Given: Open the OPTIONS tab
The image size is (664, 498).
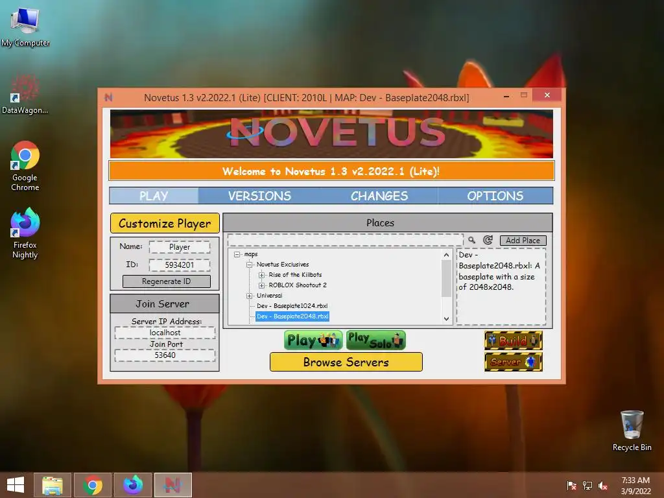Looking at the screenshot, I should click(495, 196).
